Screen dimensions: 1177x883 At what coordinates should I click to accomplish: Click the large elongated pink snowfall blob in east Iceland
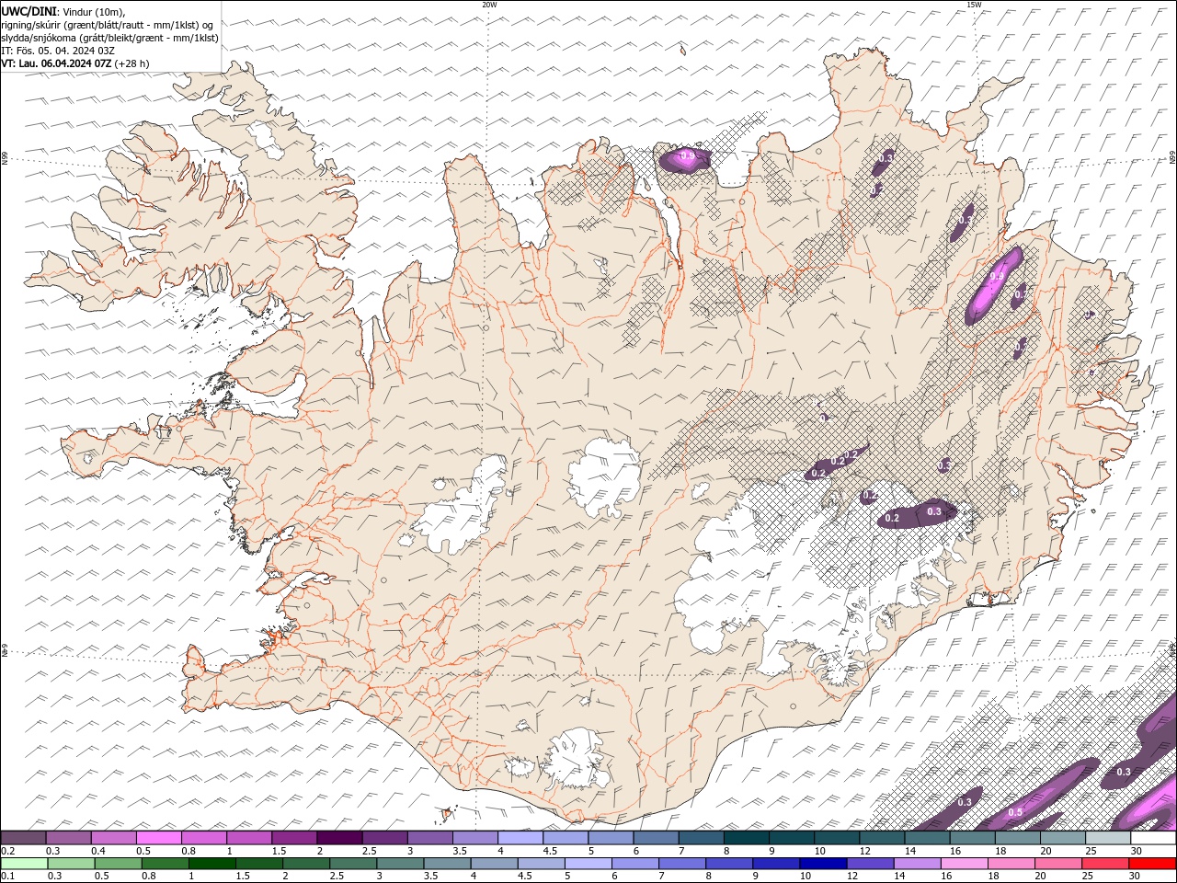point(994,285)
